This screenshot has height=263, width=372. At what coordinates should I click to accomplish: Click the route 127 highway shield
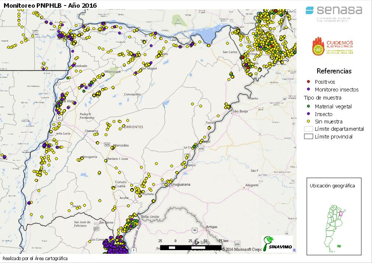pyautogui.click(x=96, y=228)
